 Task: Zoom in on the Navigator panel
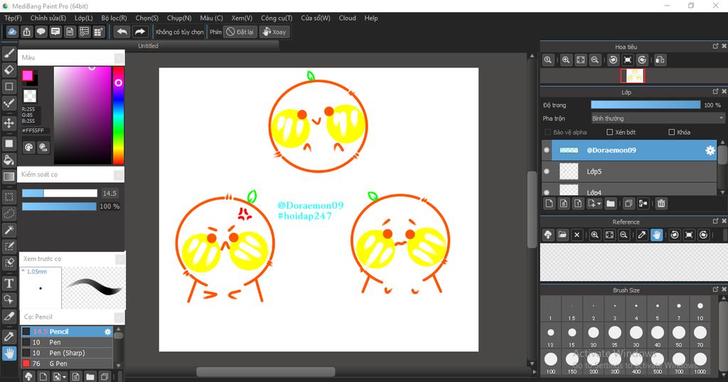pos(566,60)
